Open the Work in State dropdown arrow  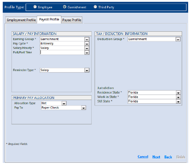tap(178, 97)
